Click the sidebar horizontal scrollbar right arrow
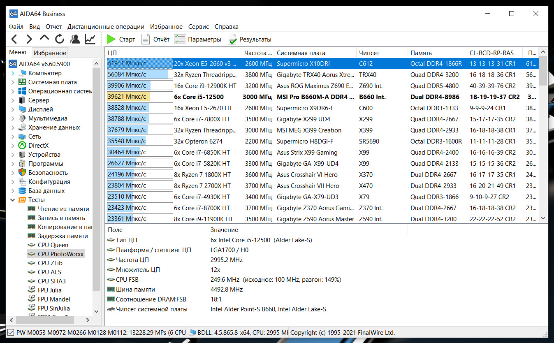This screenshot has width=554, height=343. coord(88,320)
